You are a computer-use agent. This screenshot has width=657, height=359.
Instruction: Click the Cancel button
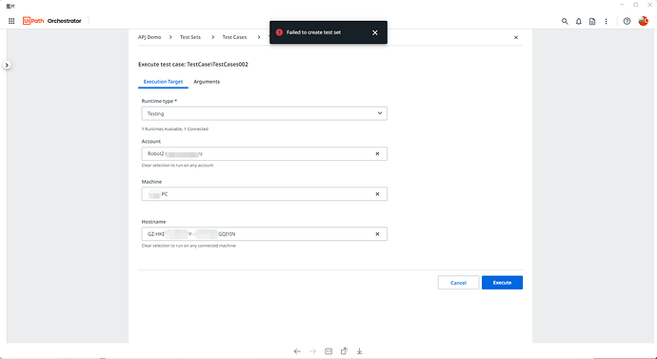[x=458, y=283]
